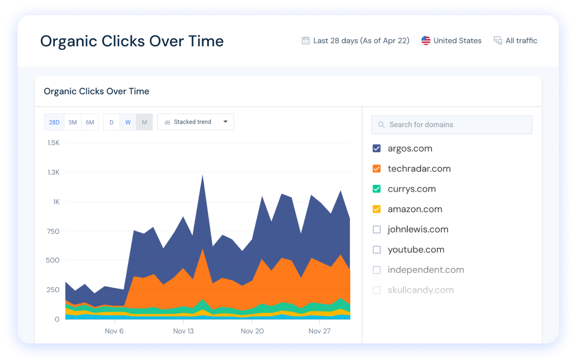Click inside the Search for domains field
The image size is (575, 362).
coord(451,125)
